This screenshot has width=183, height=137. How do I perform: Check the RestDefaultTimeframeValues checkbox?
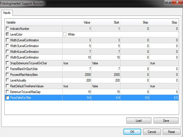tap(7, 86)
